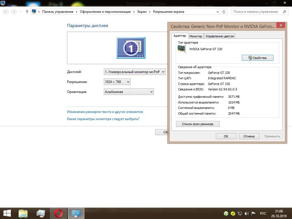Click Разрешение экрана breadcrumb

169,12
